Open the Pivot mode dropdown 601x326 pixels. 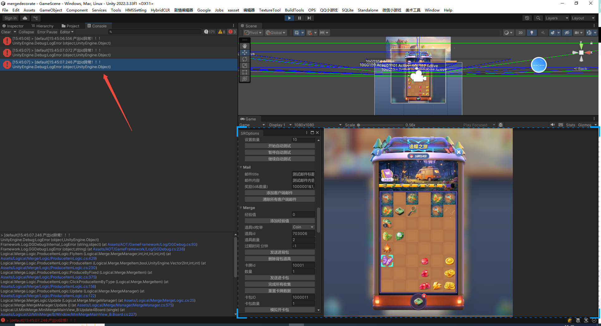tap(253, 33)
